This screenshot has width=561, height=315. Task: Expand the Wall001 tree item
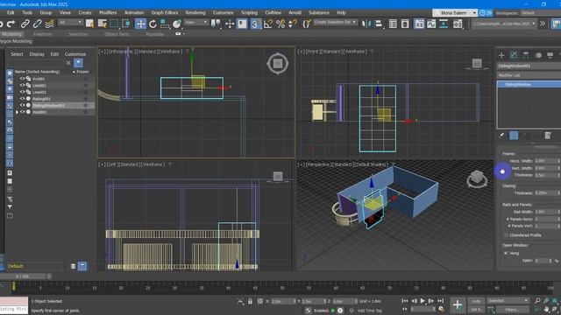pyautogui.click(x=17, y=112)
